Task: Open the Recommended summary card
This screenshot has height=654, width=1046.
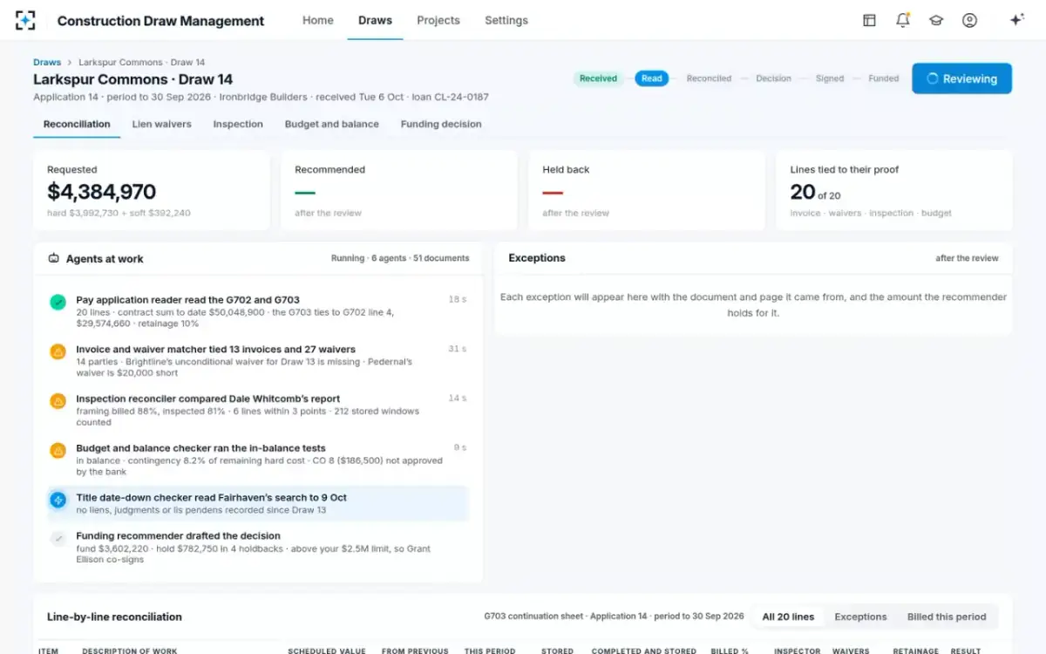Action: 399,191
